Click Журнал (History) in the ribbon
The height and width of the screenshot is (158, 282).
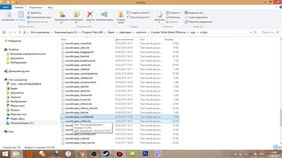pos(172,22)
